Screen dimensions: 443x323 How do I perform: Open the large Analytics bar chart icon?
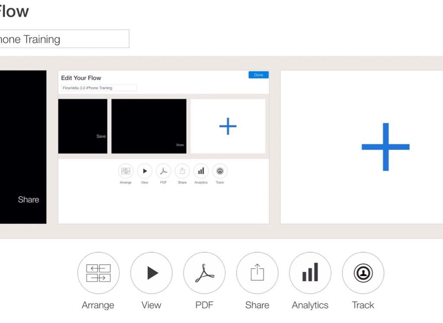coord(310,273)
